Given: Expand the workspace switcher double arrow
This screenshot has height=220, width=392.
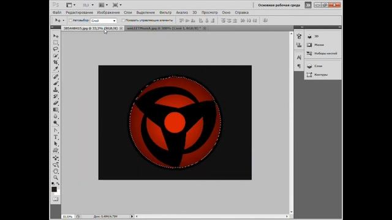Looking at the screenshot, I should (308, 5).
